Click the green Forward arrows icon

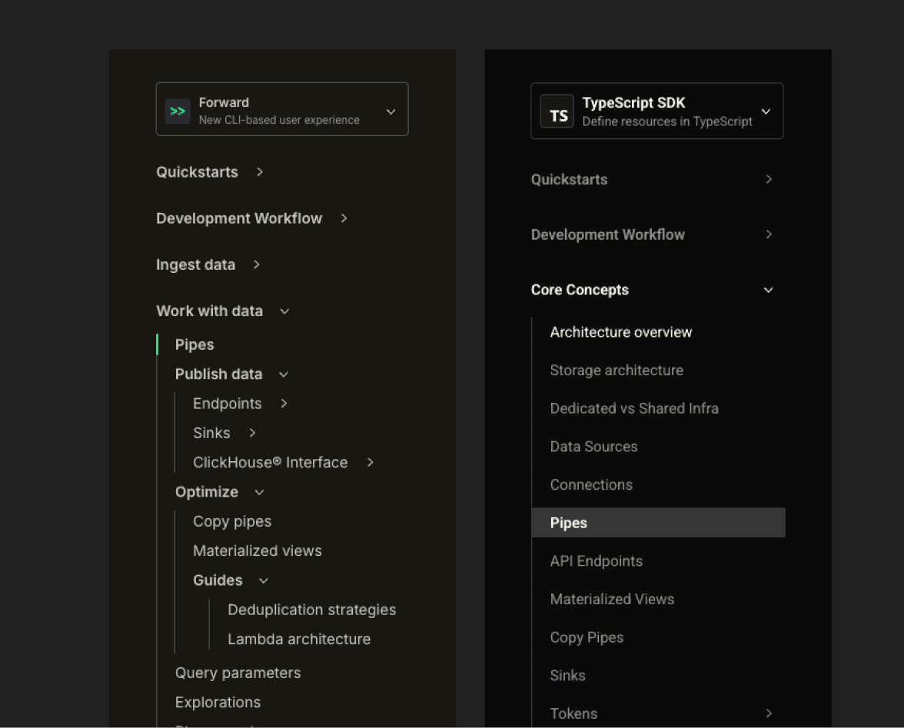click(178, 111)
